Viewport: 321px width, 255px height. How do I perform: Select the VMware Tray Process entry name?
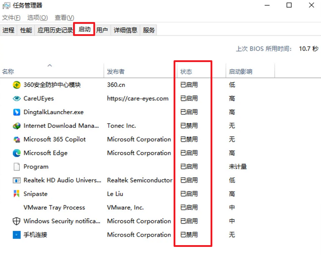click(54, 207)
